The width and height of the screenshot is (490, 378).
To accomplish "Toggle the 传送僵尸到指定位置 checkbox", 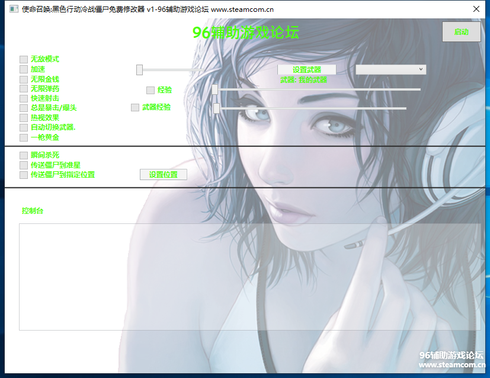I will 24,175.
